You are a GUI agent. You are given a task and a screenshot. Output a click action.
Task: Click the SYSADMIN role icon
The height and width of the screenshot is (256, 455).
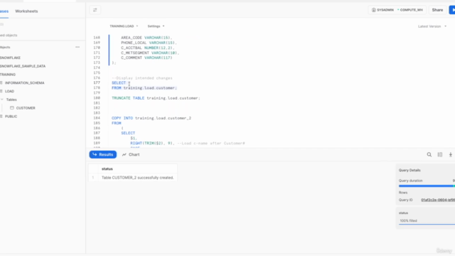click(374, 10)
